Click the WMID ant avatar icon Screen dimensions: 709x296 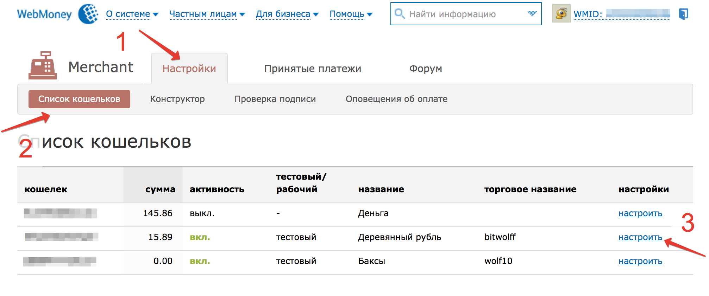(561, 14)
